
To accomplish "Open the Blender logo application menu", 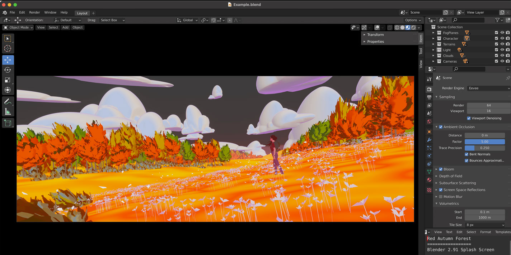I will (5, 13).
